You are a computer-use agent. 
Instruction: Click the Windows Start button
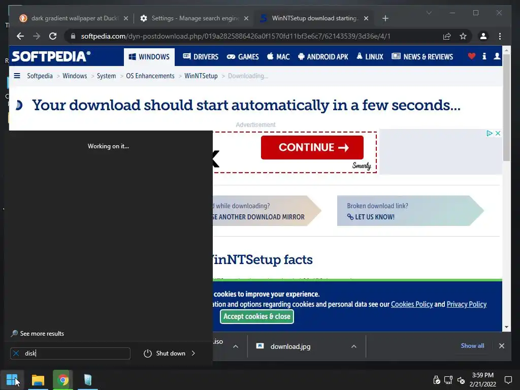tap(12, 380)
